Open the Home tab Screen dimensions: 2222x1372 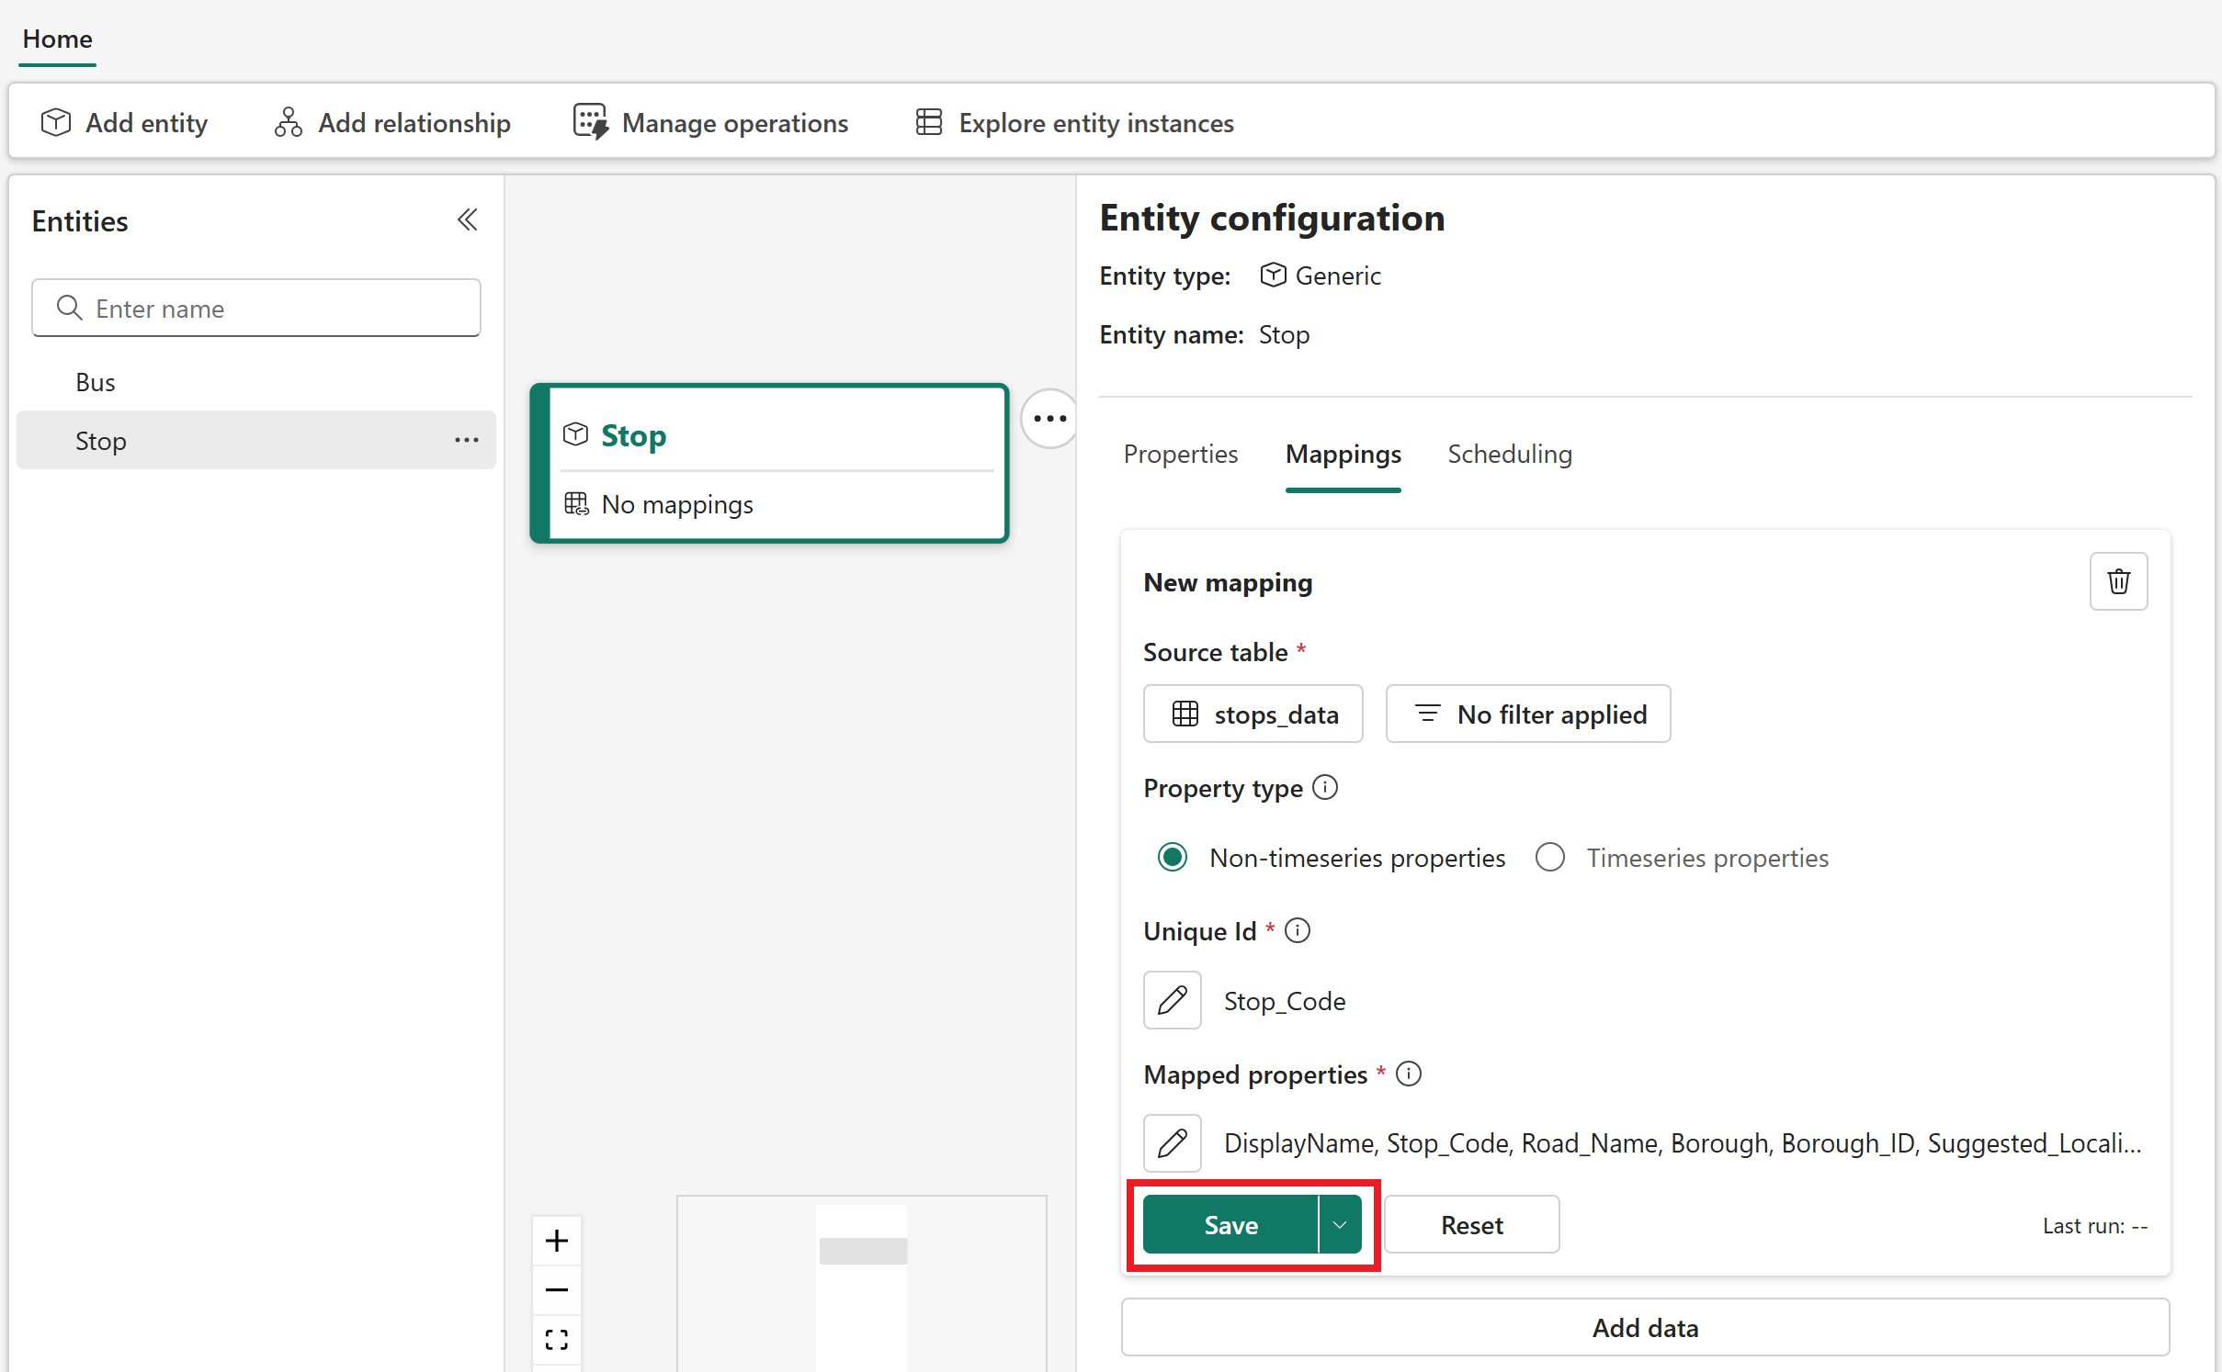click(57, 39)
